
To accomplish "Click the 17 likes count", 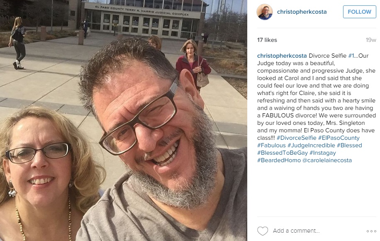I will [x=267, y=40].
